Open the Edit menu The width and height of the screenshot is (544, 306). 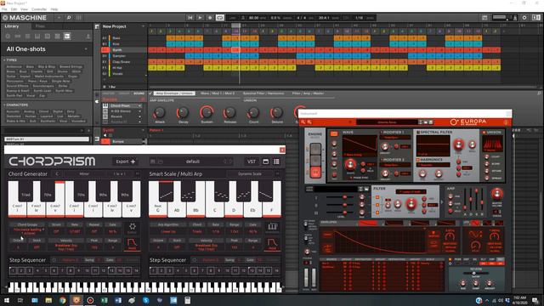point(14,9)
